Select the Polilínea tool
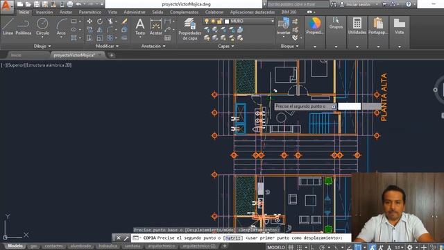Viewport: 444px width, 250px height. pyautogui.click(x=23, y=26)
